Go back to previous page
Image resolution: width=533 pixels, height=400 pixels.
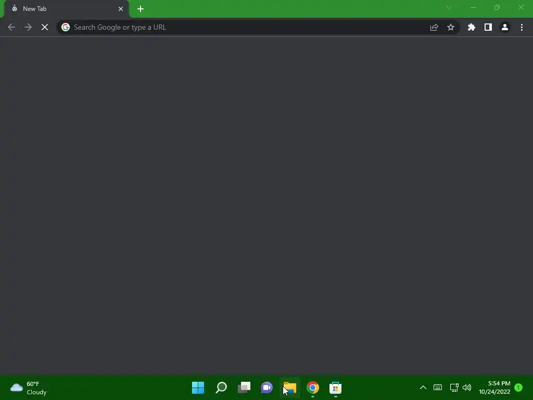tap(11, 27)
